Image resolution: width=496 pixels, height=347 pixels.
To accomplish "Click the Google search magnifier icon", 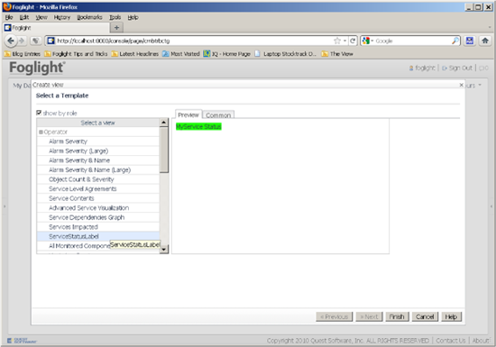I will tap(455, 41).
